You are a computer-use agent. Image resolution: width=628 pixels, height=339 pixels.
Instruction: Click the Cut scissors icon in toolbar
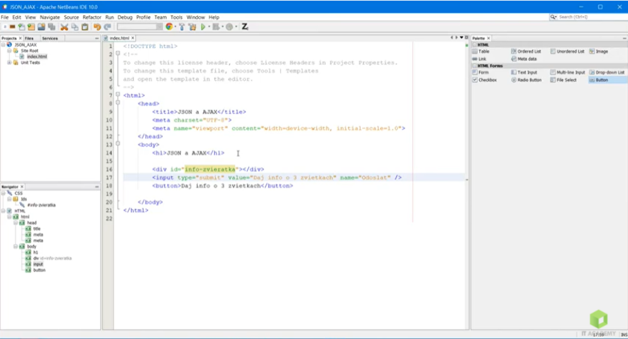64,27
